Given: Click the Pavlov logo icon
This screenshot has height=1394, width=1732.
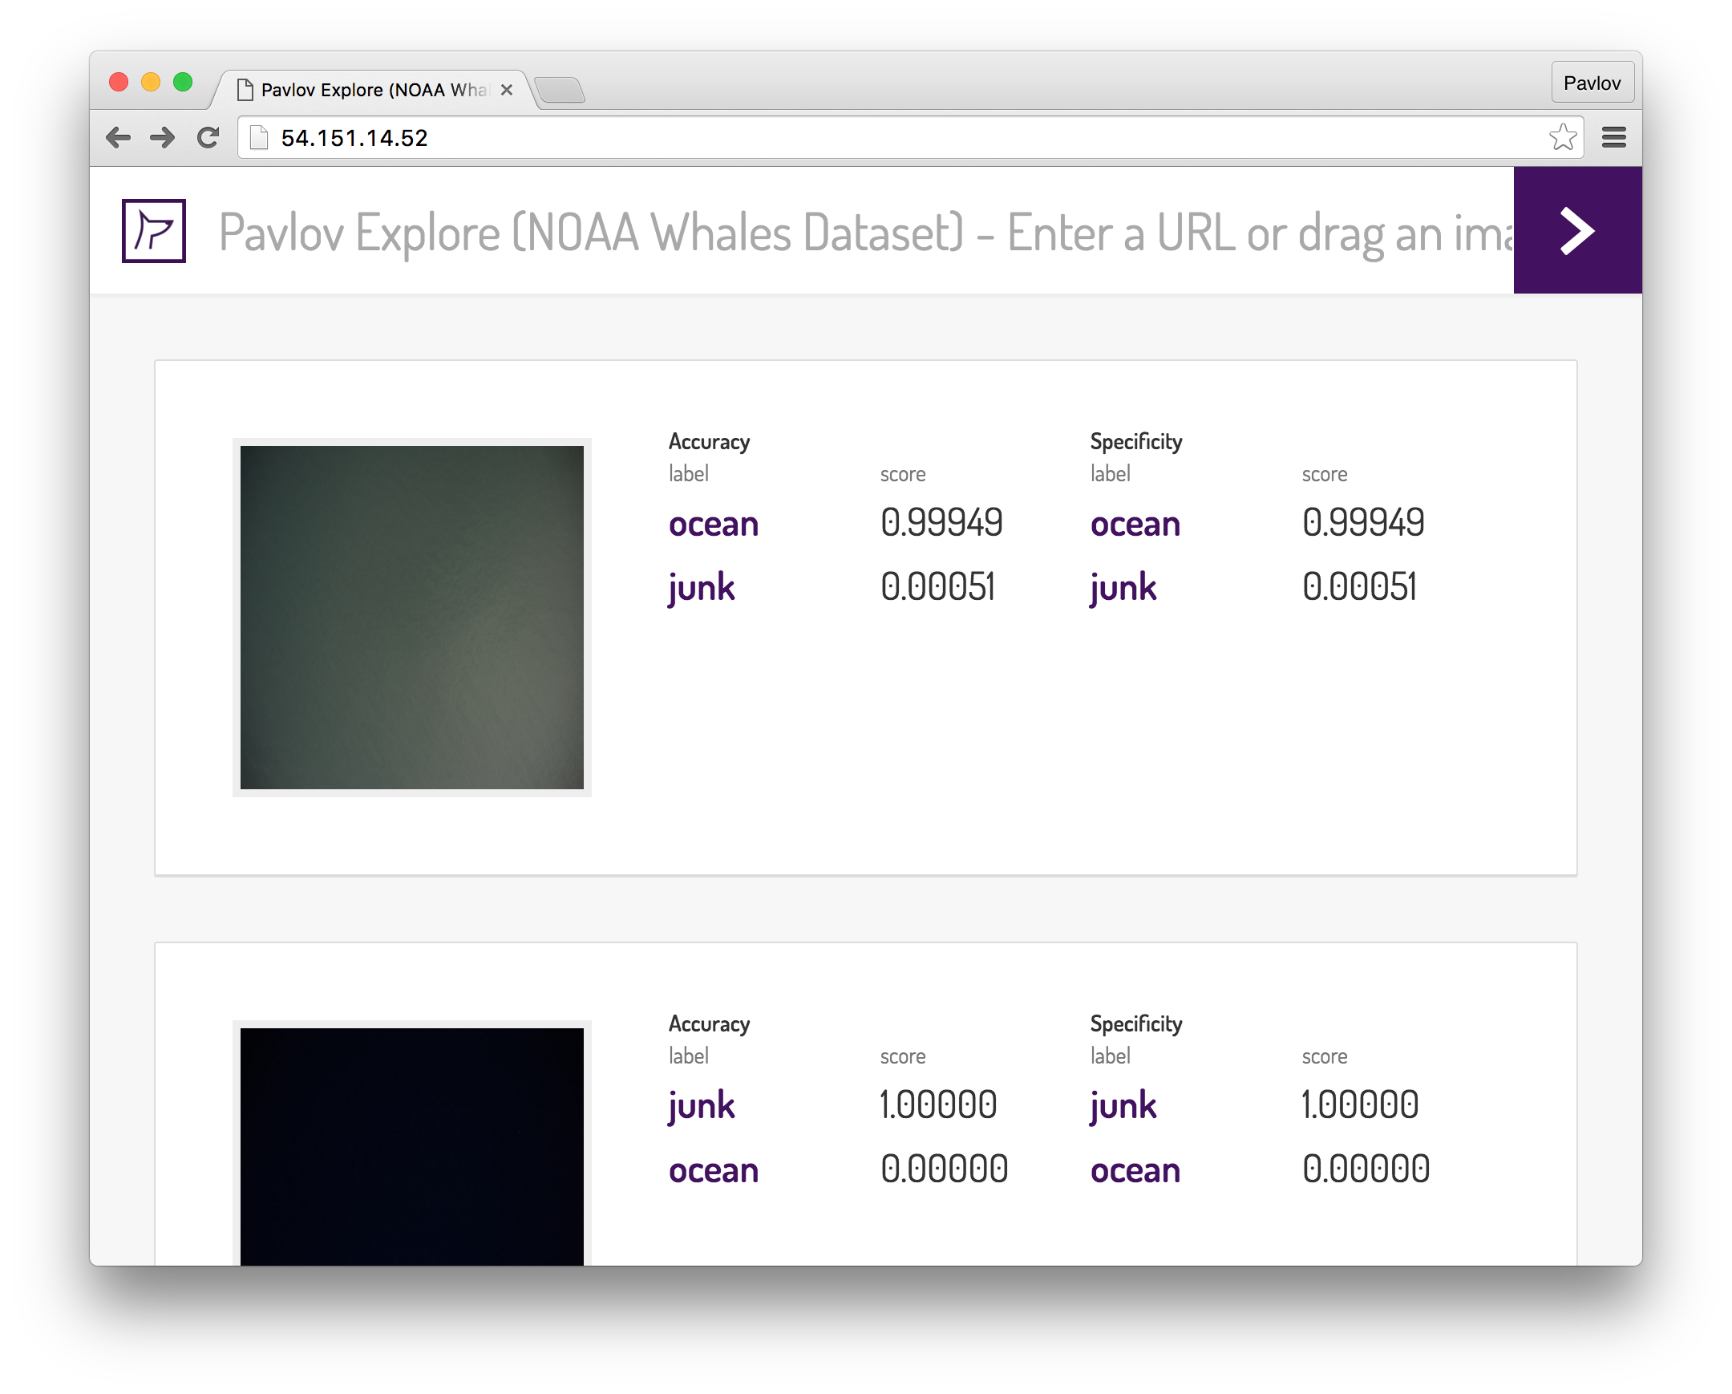Looking at the screenshot, I should [153, 230].
